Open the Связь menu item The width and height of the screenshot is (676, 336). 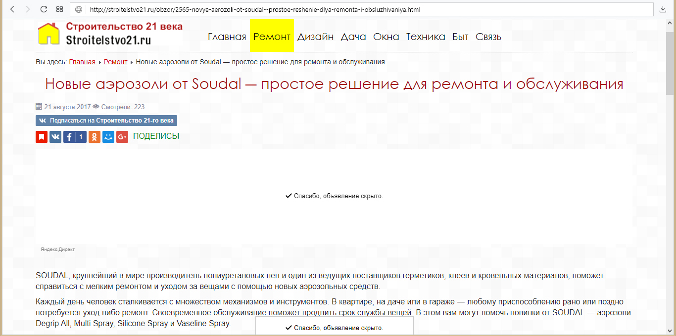click(x=488, y=37)
